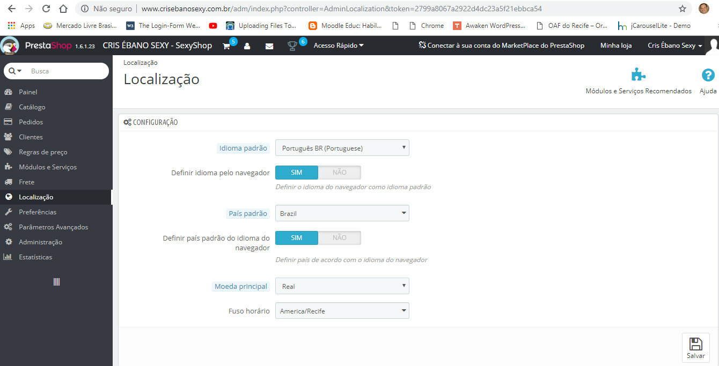Image resolution: width=719 pixels, height=366 pixels.
Task: Open The Login-Form We... bookmark
Action: click(x=163, y=26)
